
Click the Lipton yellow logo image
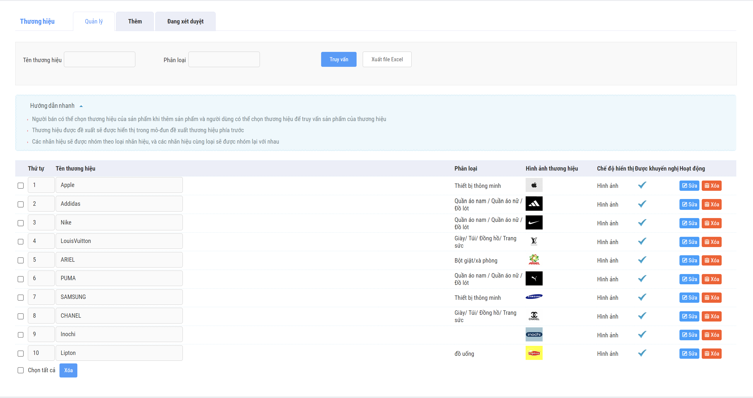click(534, 353)
